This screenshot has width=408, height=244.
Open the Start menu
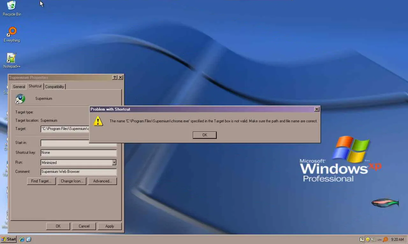(9, 239)
